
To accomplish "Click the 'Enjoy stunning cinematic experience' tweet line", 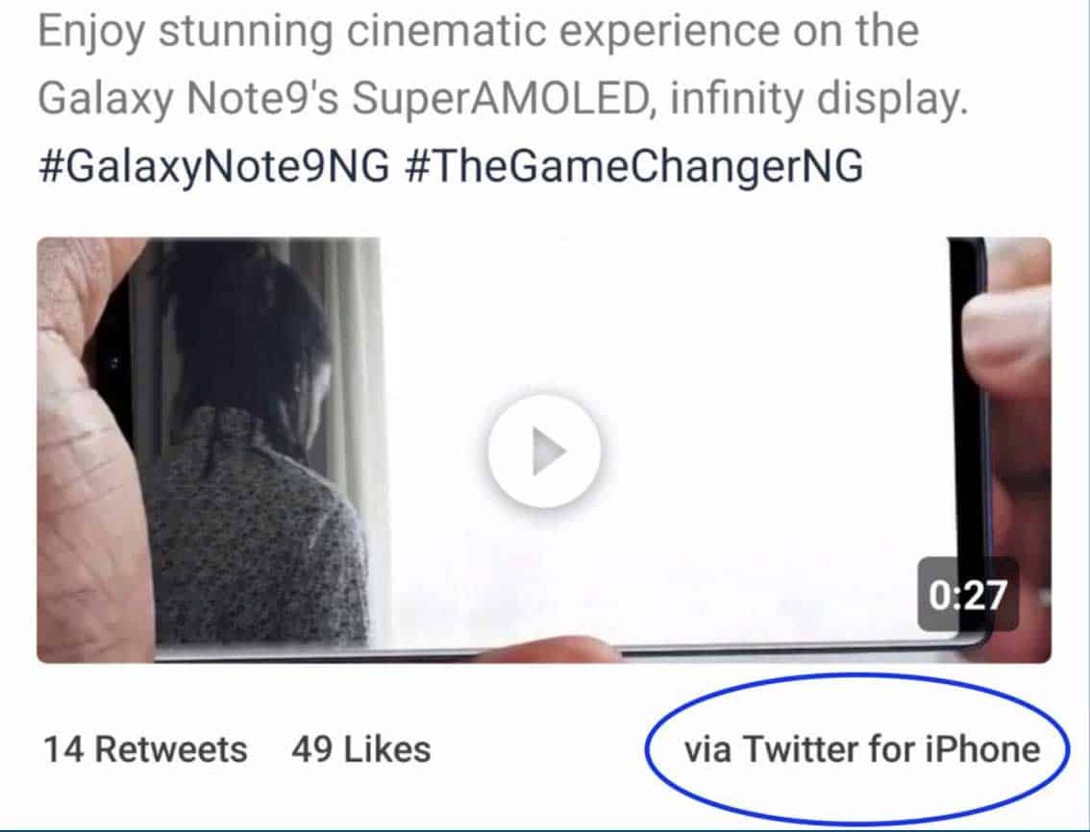I will [478, 33].
